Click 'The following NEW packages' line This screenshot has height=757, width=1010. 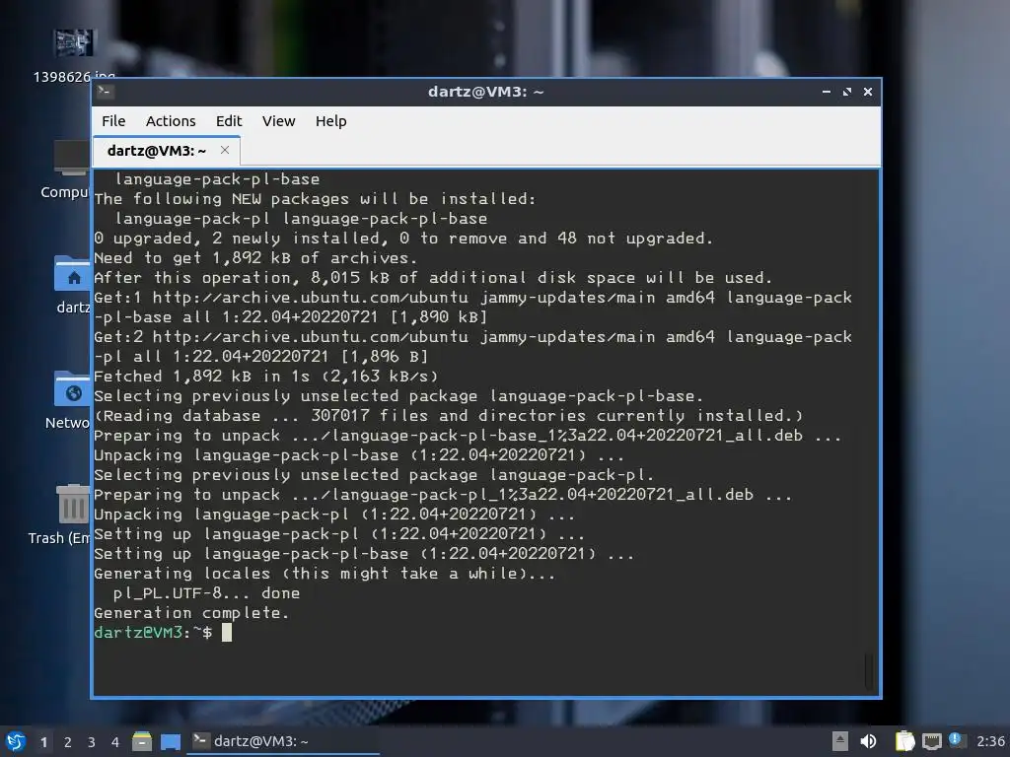point(315,199)
